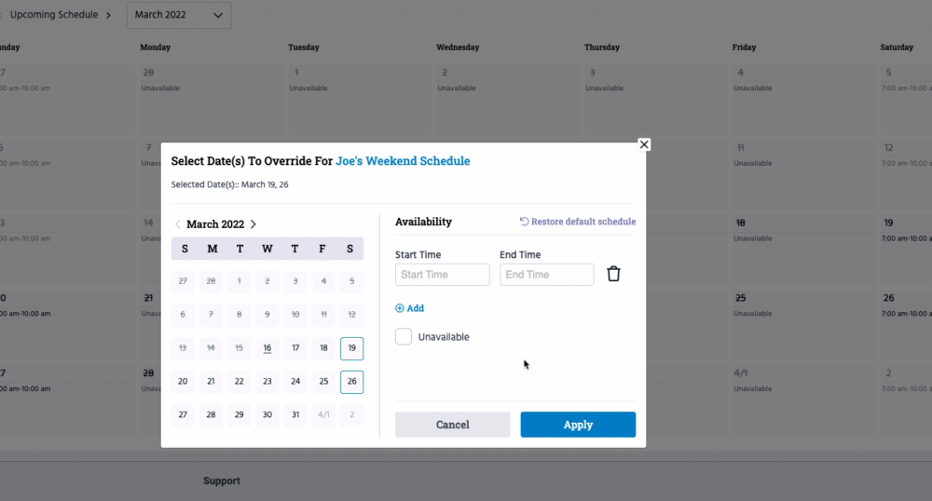Click the Start Time field
Screen dimensions: 932x501
coord(443,275)
